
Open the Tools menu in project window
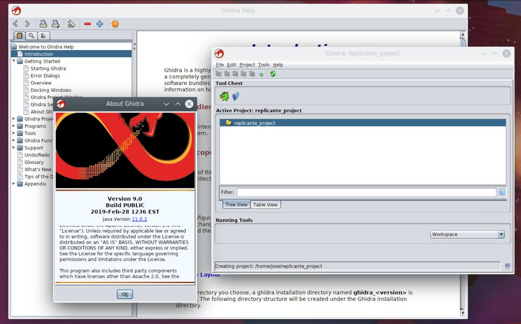(264, 65)
